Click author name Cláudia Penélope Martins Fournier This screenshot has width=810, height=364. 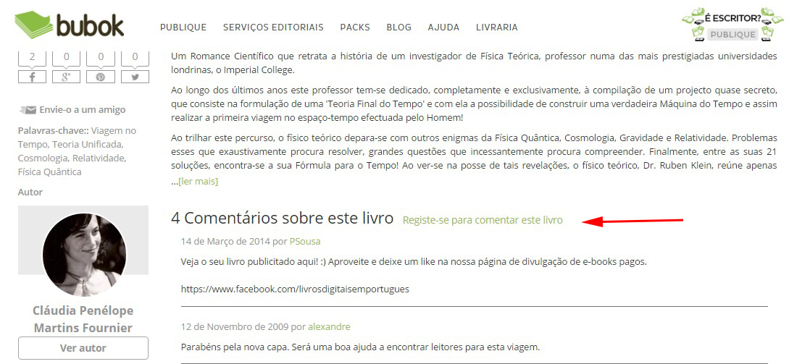[x=83, y=319]
